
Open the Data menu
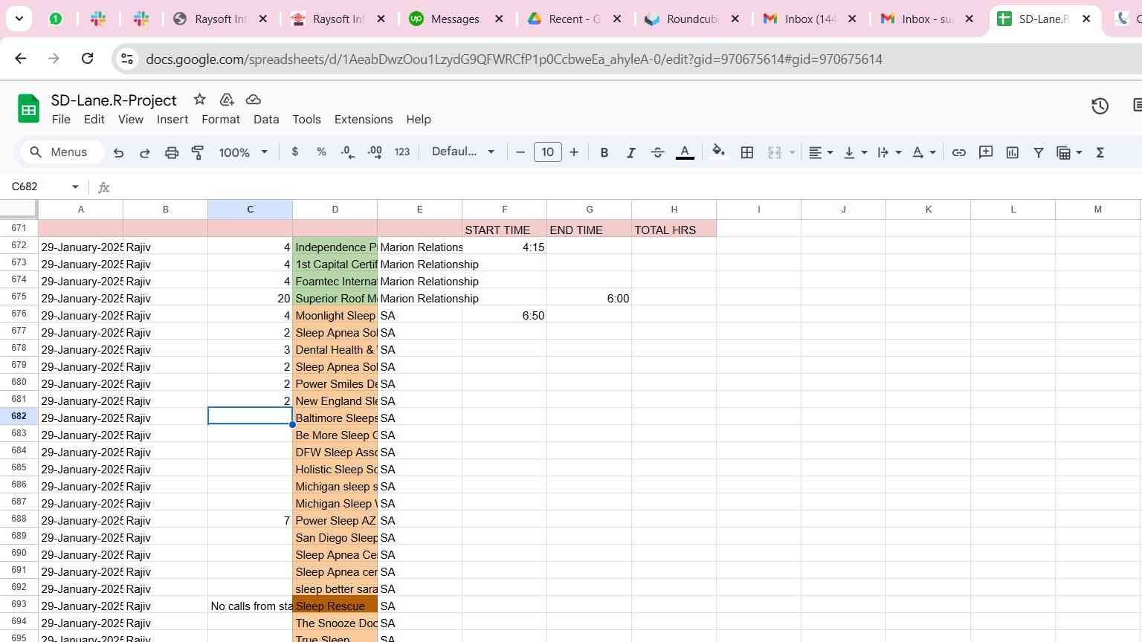tap(266, 119)
